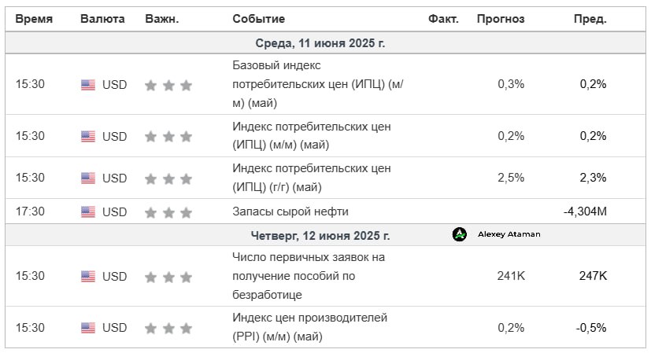
Task: Click the US flag in the PPI row
Action: tap(88, 328)
